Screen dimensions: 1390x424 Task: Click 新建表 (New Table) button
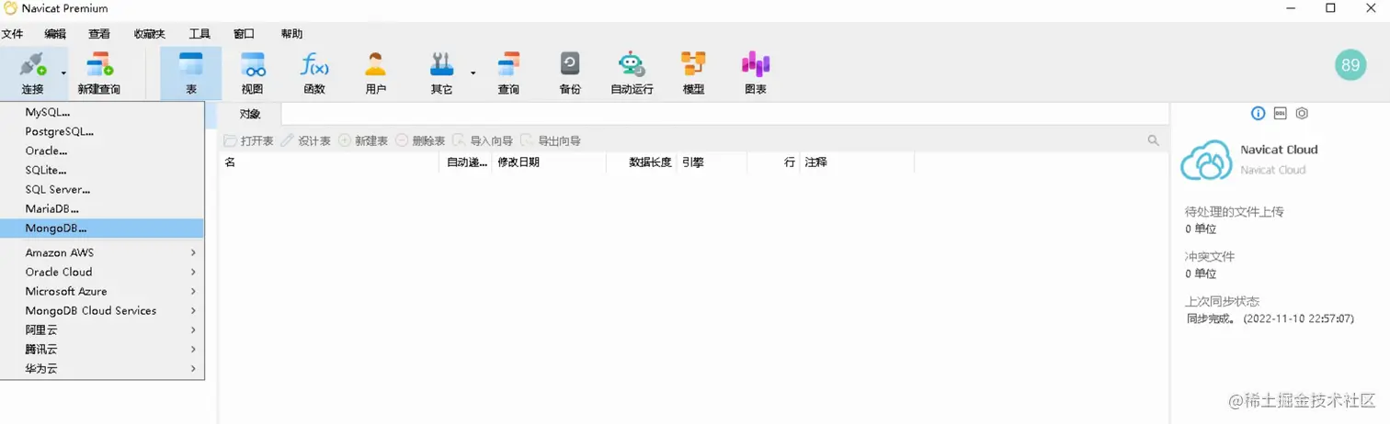[363, 140]
